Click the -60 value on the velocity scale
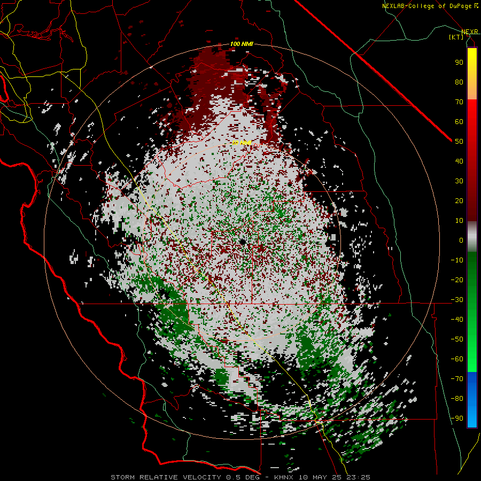Screen dimensions: 481x481 click(457, 359)
